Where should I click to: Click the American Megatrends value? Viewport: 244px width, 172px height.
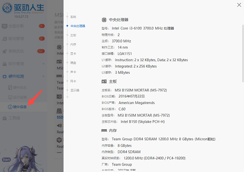[137, 103]
